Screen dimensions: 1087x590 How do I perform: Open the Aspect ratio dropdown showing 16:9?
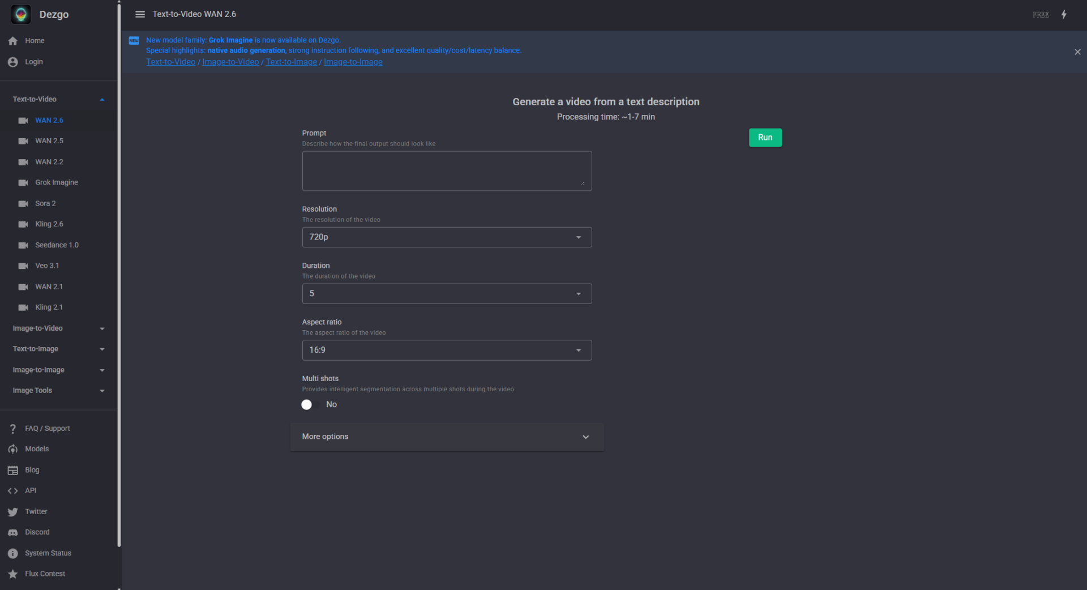446,350
